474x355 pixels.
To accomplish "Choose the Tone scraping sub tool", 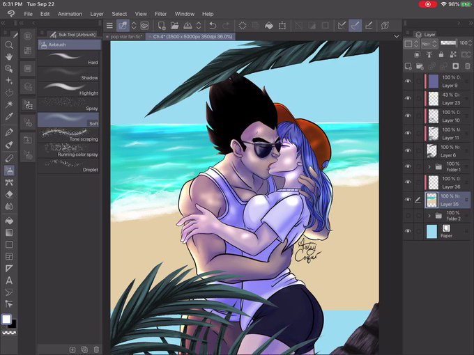I will point(69,135).
